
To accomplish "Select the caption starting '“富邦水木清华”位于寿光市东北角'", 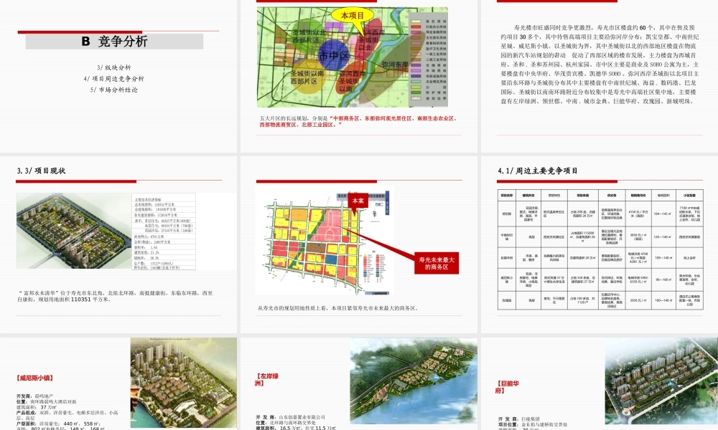I will point(115,296).
